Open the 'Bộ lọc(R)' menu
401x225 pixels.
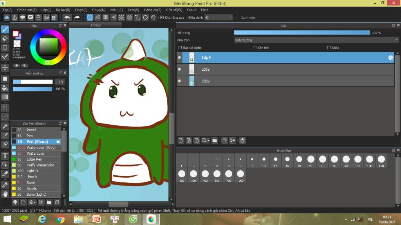(x=63, y=10)
